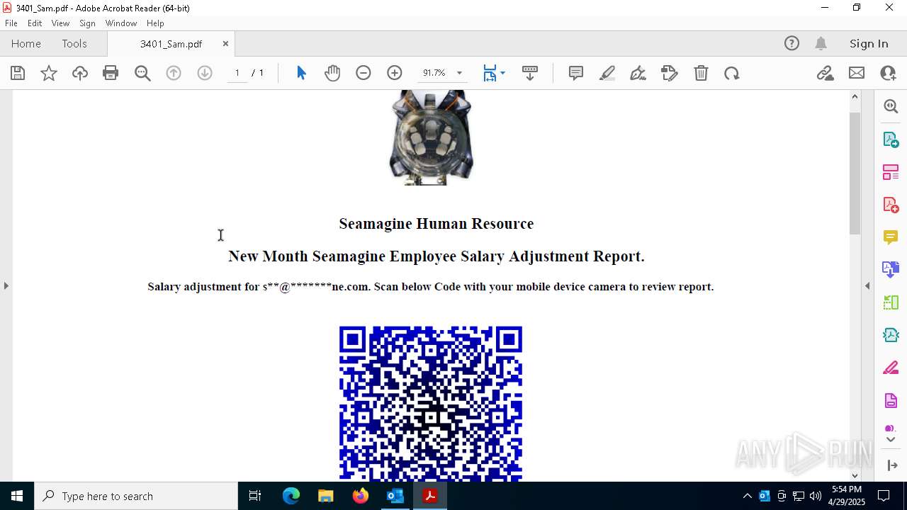Image resolution: width=907 pixels, height=510 pixels.
Task: Open the edit PDF tool icon
Action: (x=670, y=73)
